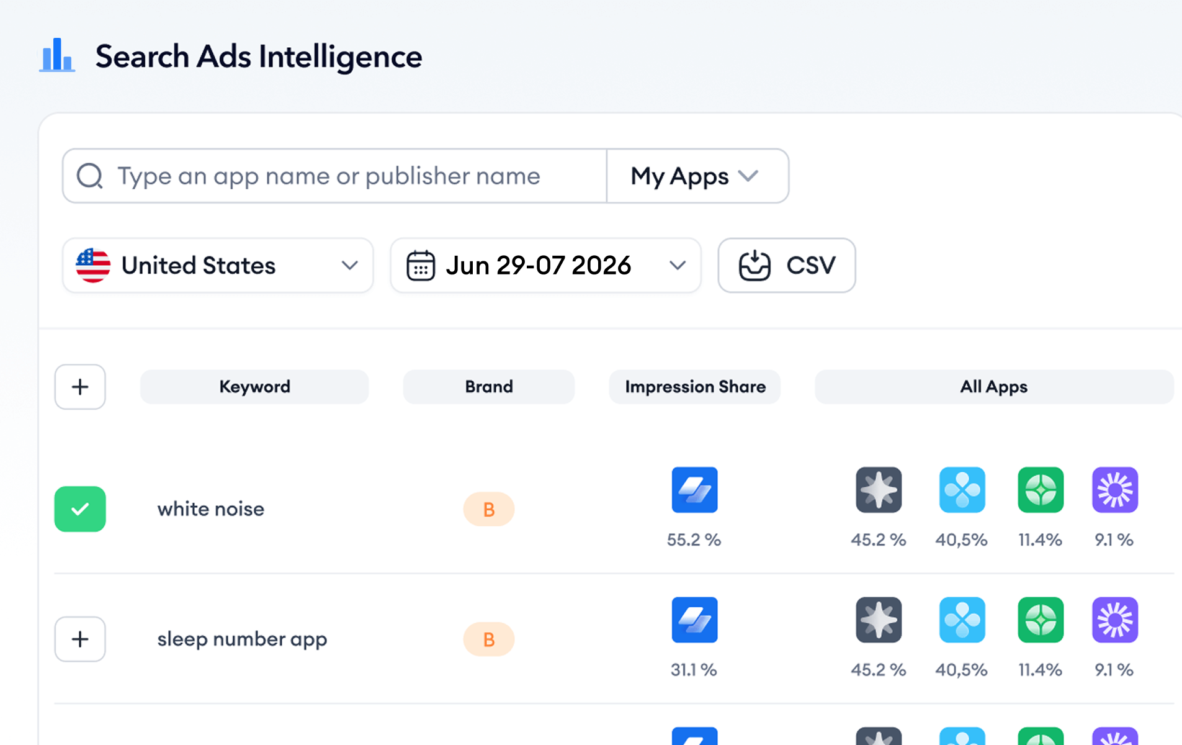Click the purple sunburst icon in sleep number app row
The image size is (1182, 745).
pyautogui.click(x=1115, y=620)
